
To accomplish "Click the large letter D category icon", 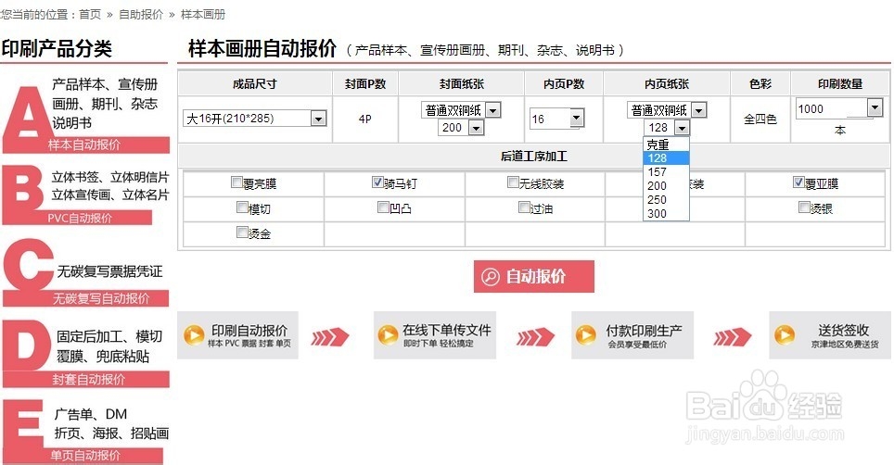I will [x=26, y=345].
